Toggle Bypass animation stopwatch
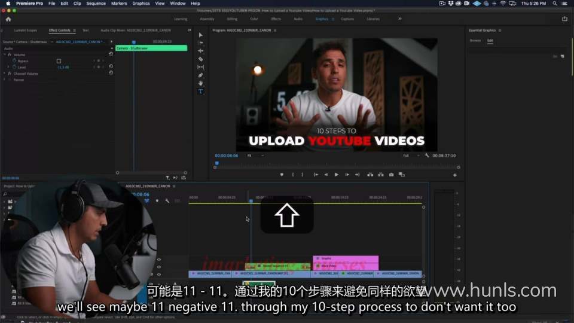The image size is (574, 323). point(14,61)
